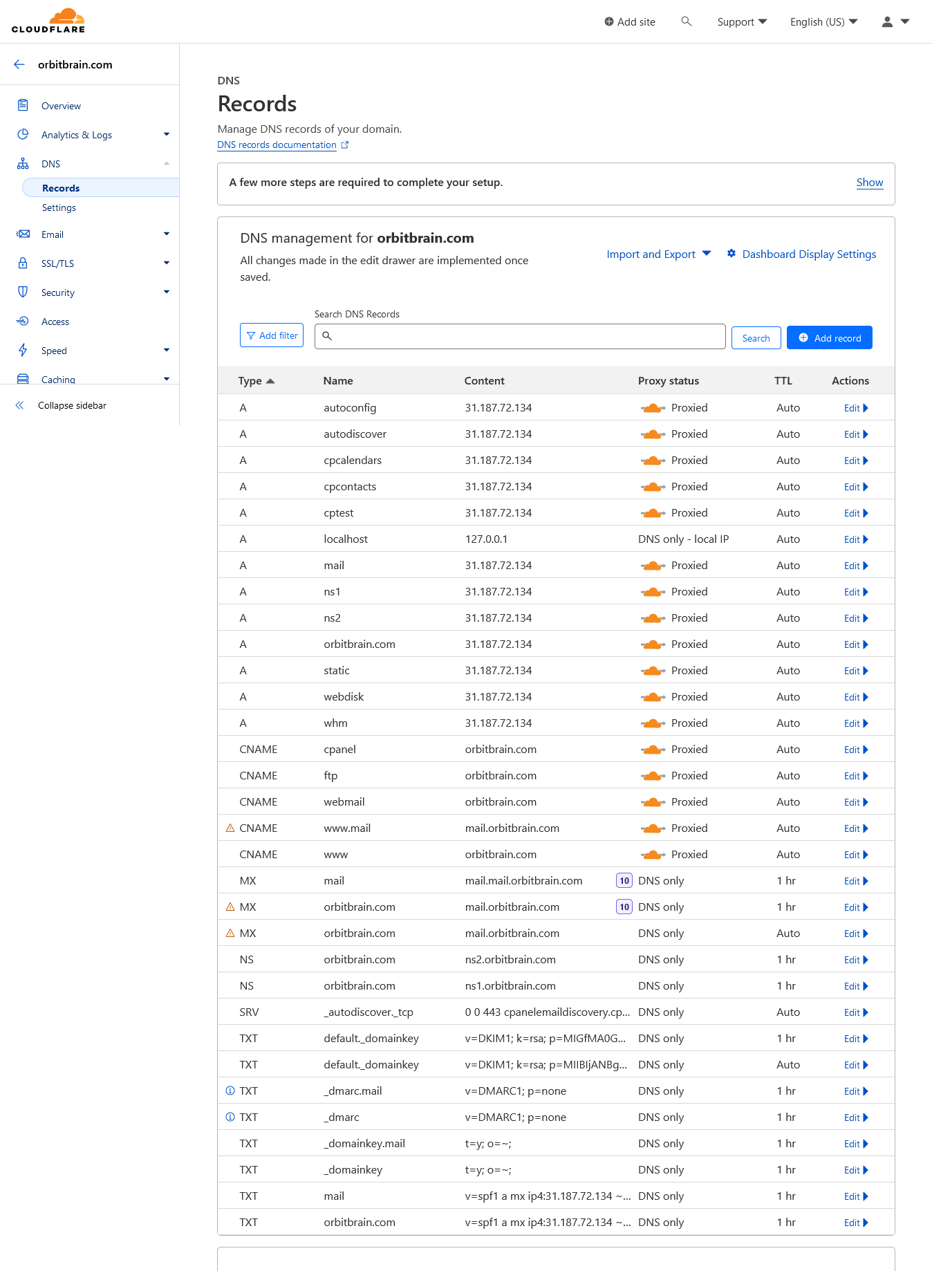This screenshot has height=1271, width=932.
Task: Click the orange cloud proxy icon for whm
Action: tap(653, 723)
